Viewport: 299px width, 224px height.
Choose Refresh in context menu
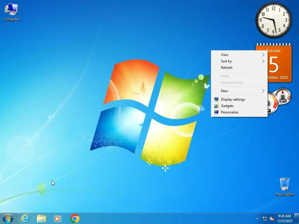coord(239,68)
